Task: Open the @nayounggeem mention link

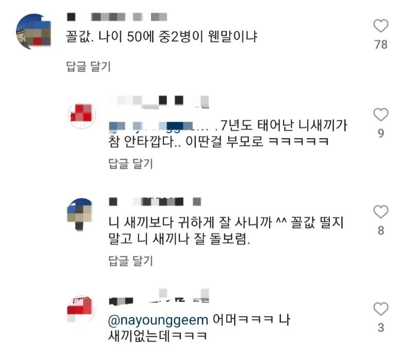Action: point(158,320)
